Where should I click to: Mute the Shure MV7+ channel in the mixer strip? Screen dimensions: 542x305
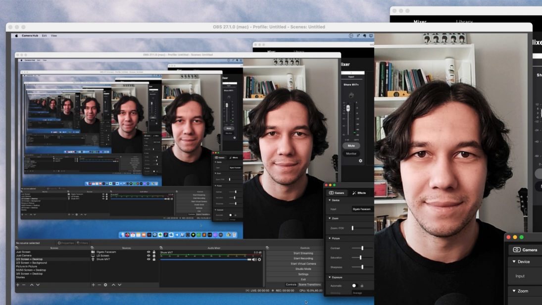(x=351, y=146)
